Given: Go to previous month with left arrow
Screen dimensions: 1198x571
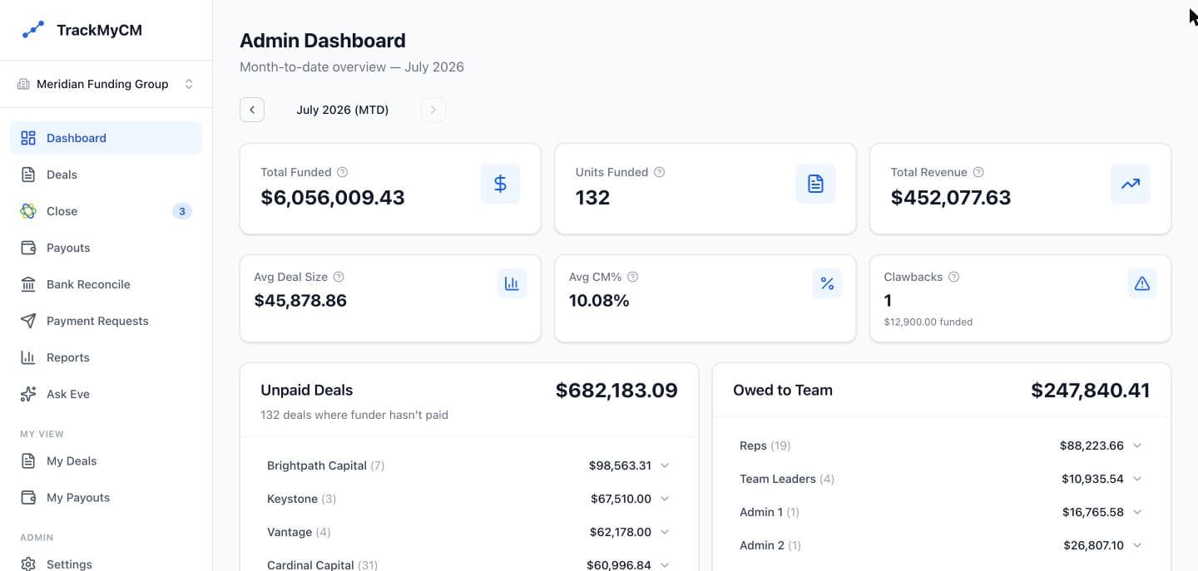Looking at the screenshot, I should pos(252,110).
